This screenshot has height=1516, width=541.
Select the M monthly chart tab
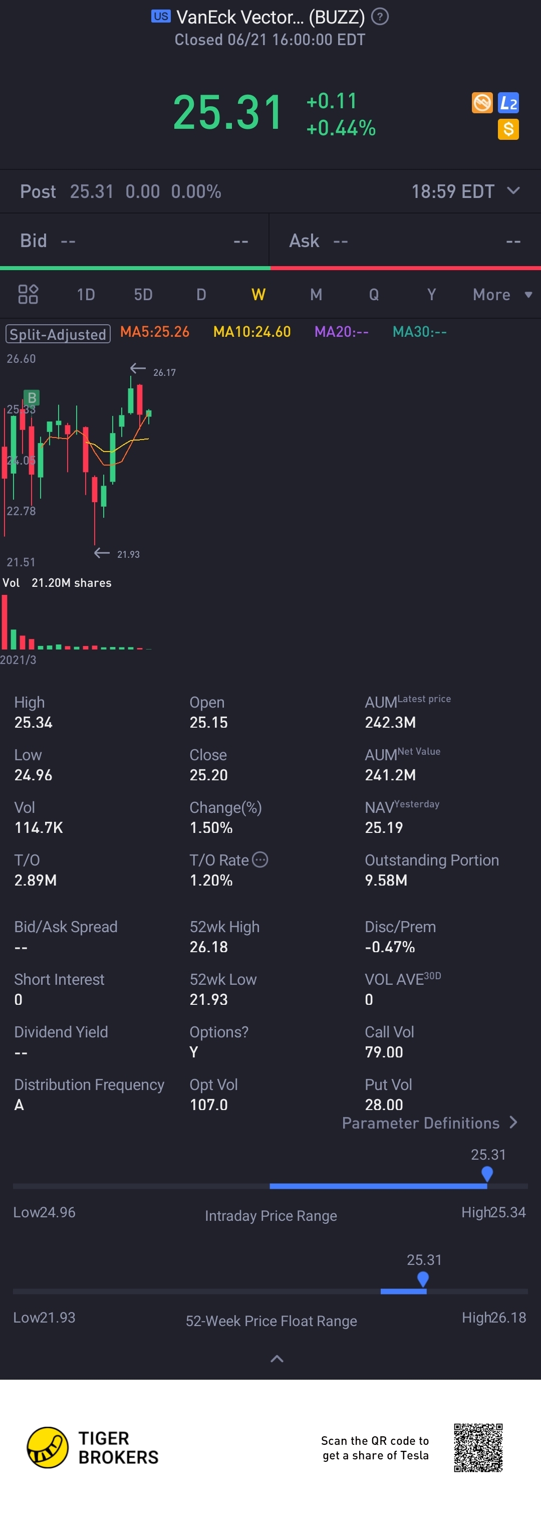click(316, 294)
